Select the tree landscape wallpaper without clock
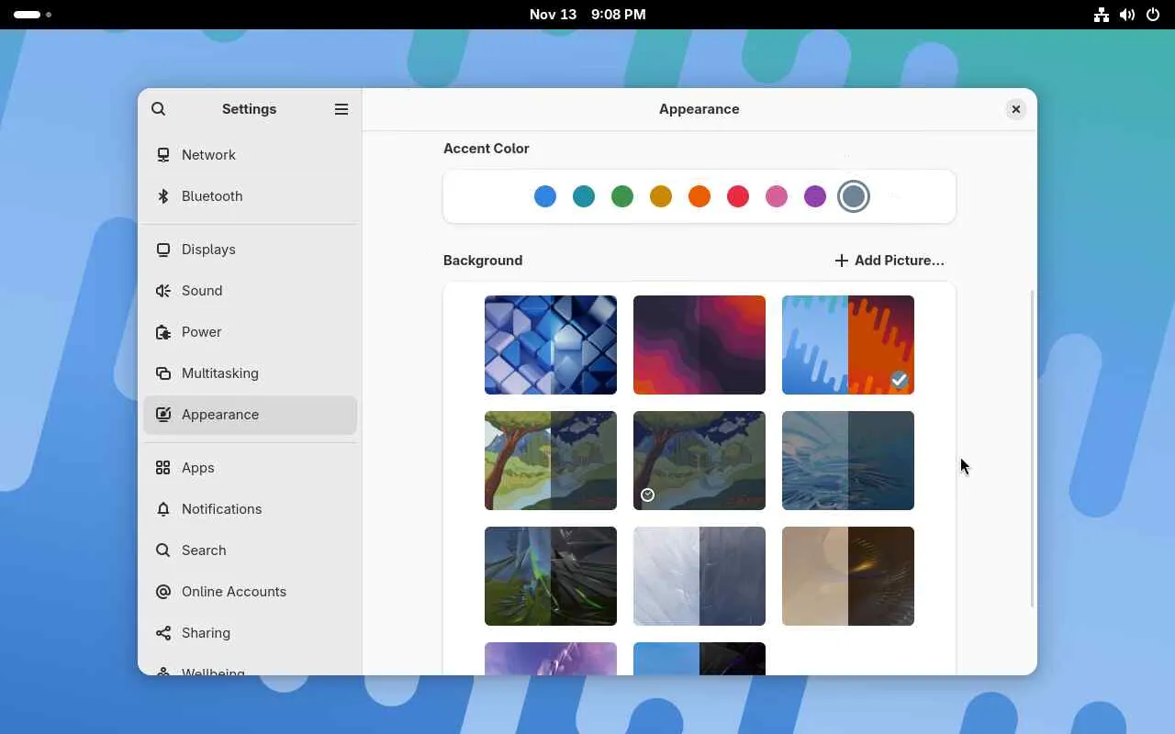 coord(551,461)
